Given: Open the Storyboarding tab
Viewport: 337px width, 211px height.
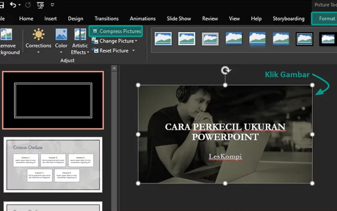Looking at the screenshot, I should point(289,19).
